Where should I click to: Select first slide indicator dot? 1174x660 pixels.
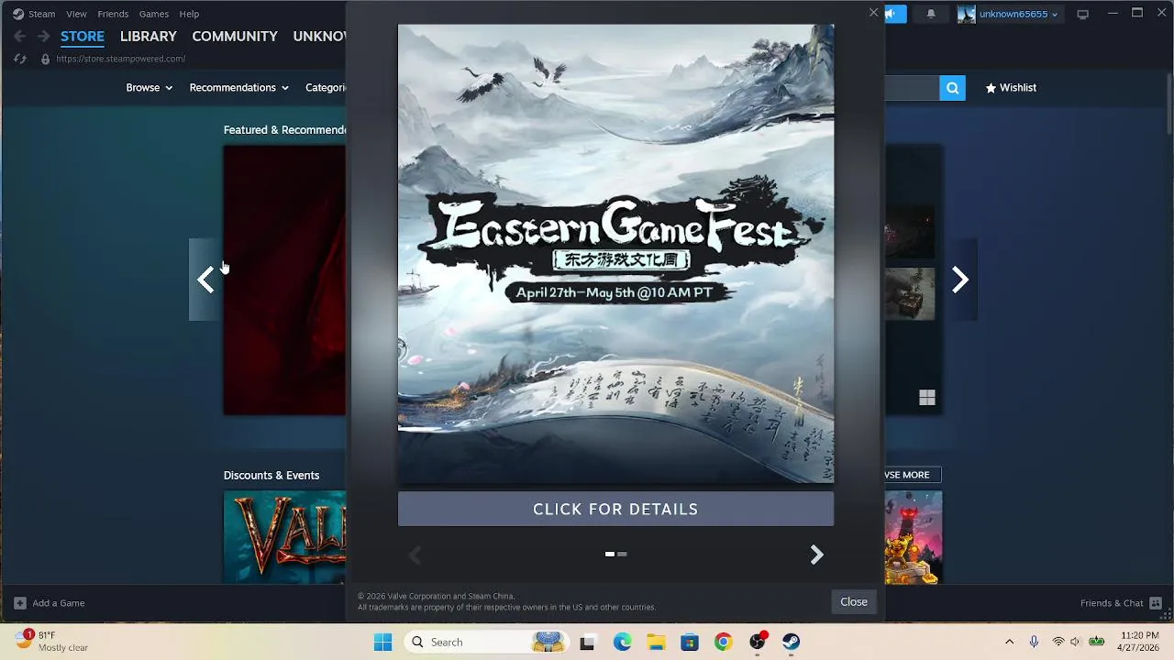(x=610, y=554)
